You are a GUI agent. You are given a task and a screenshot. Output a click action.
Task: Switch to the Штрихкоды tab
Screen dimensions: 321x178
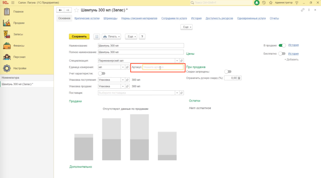pyautogui.click(x=110, y=18)
